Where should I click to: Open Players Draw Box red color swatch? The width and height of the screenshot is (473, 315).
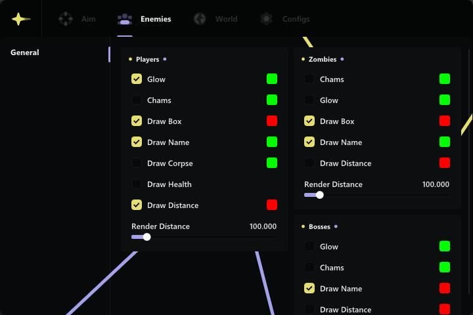pyautogui.click(x=272, y=121)
